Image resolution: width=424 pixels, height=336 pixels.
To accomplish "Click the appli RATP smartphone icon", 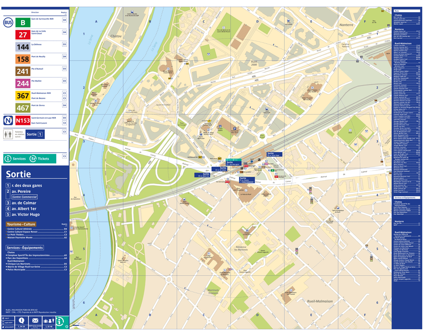I will pos(4,323).
